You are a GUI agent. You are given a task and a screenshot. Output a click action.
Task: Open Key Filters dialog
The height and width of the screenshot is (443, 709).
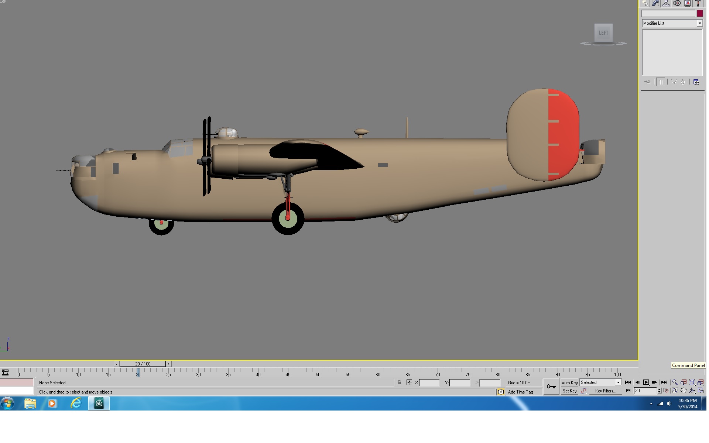pos(605,391)
